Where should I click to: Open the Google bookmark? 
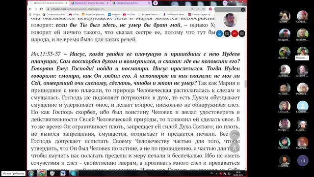34,14
